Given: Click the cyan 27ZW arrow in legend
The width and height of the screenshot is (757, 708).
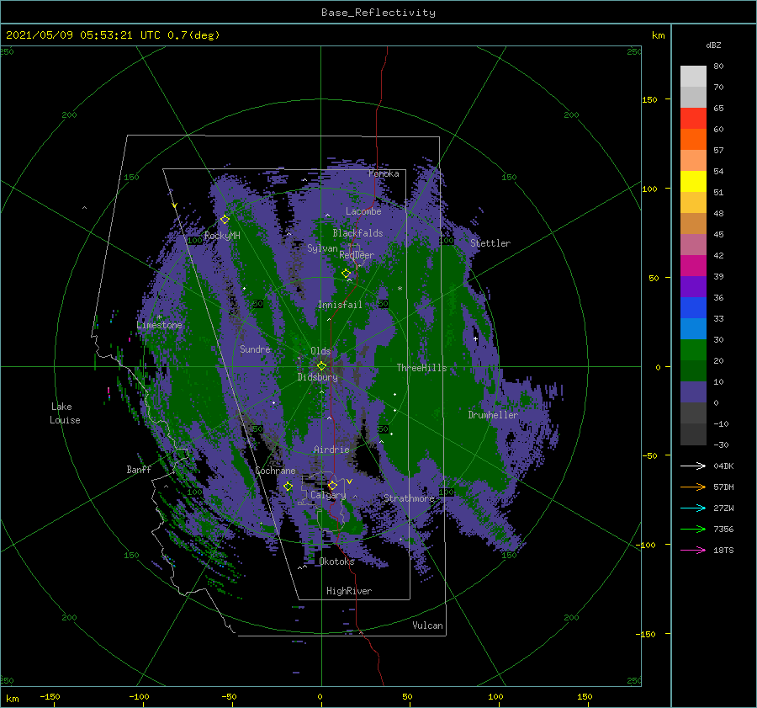Looking at the screenshot, I should (x=693, y=508).
